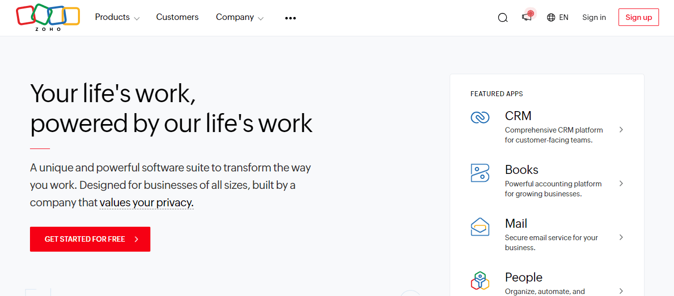This screenshot has width=674, height=296.
Task: Click GET STARTED FOR FREE
Action: click(x=90, y=239)
